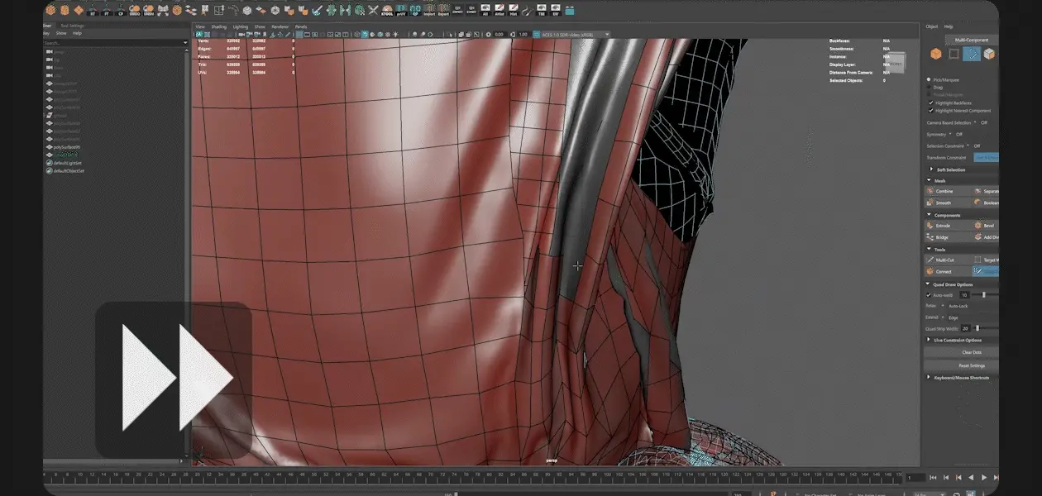Image resolution: width=1042 pixels, height=496 pixels.
Task: Disable Highlight Nearest Component checkbox
Action: (x=930, y=110)
